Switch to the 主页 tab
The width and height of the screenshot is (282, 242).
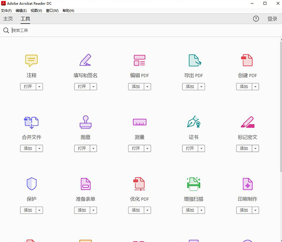coord(8,19)
